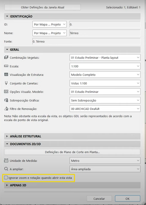The width and height of the screenshot is (146, 205).
Task: Click the layer combination icon beside Combinação Vegetais
Action: [6, 57]
